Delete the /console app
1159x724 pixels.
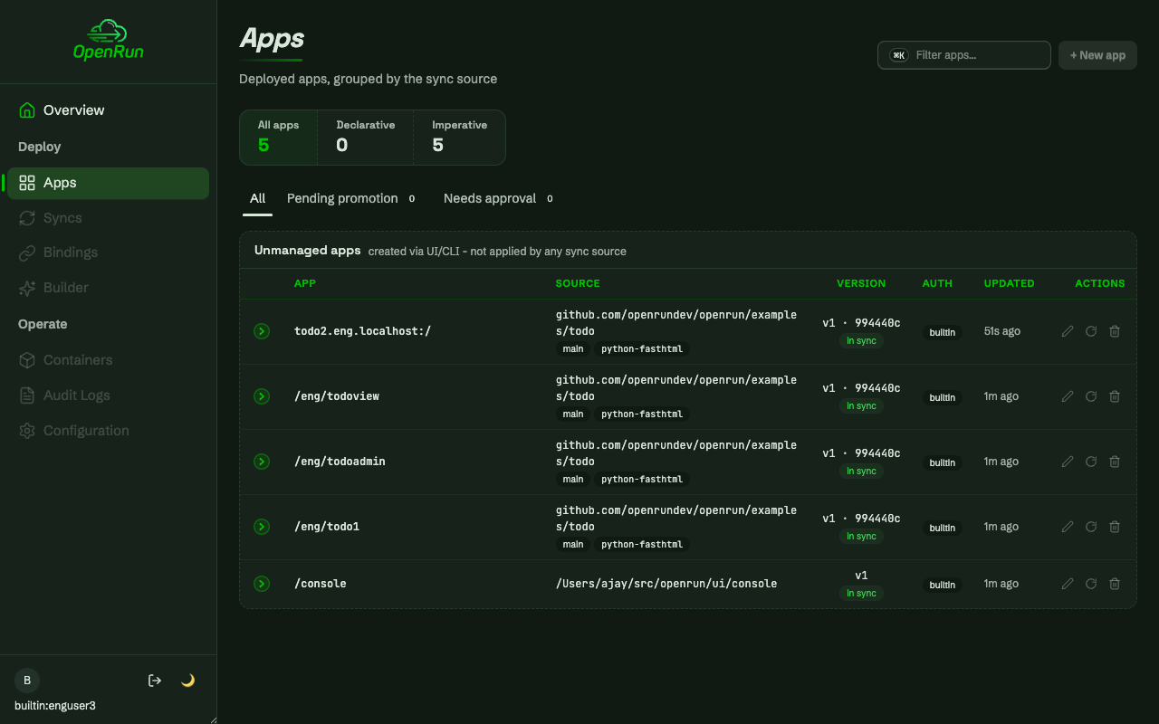[1115, 584]
